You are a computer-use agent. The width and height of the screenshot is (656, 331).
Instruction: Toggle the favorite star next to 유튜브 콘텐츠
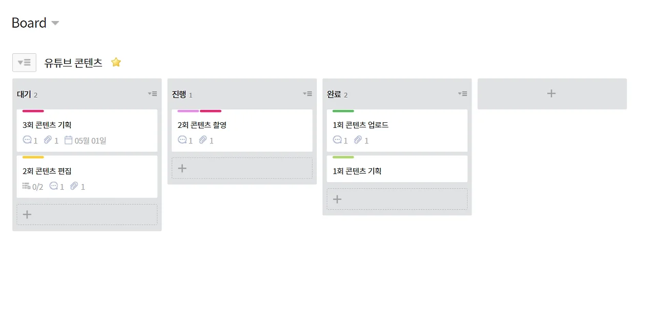[116, 62]
